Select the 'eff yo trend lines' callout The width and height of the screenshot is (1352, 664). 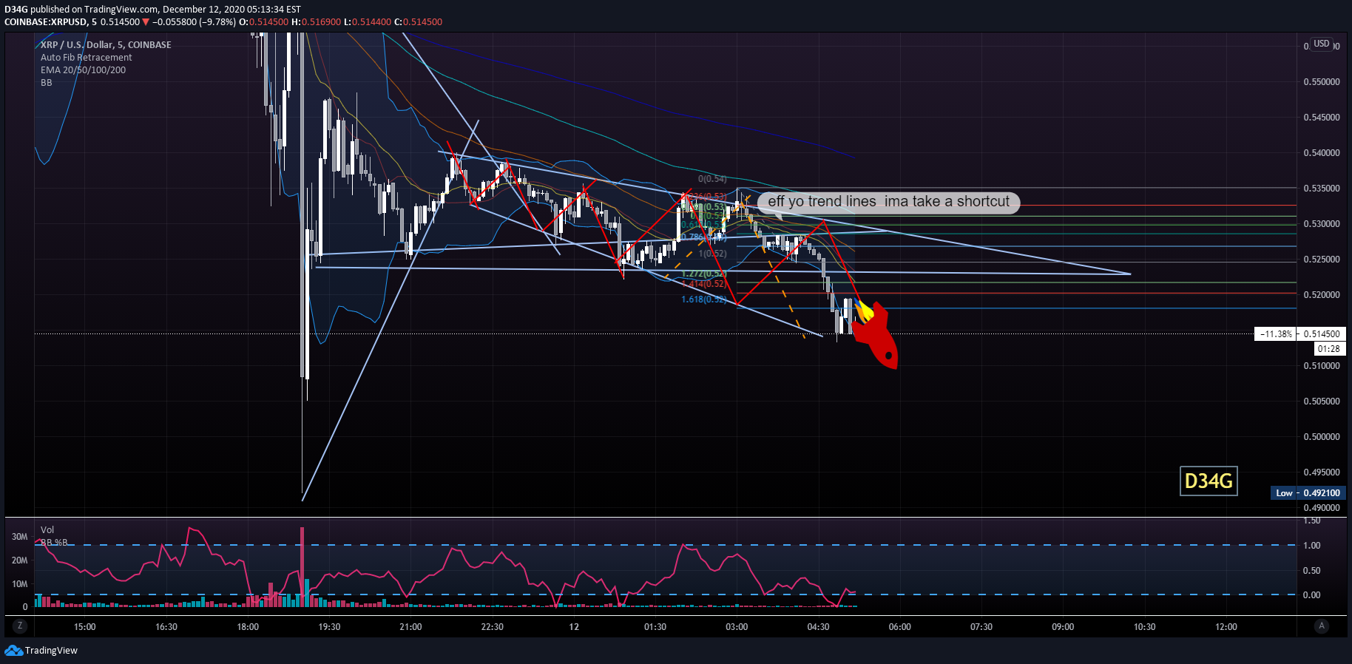click(888, 202)
